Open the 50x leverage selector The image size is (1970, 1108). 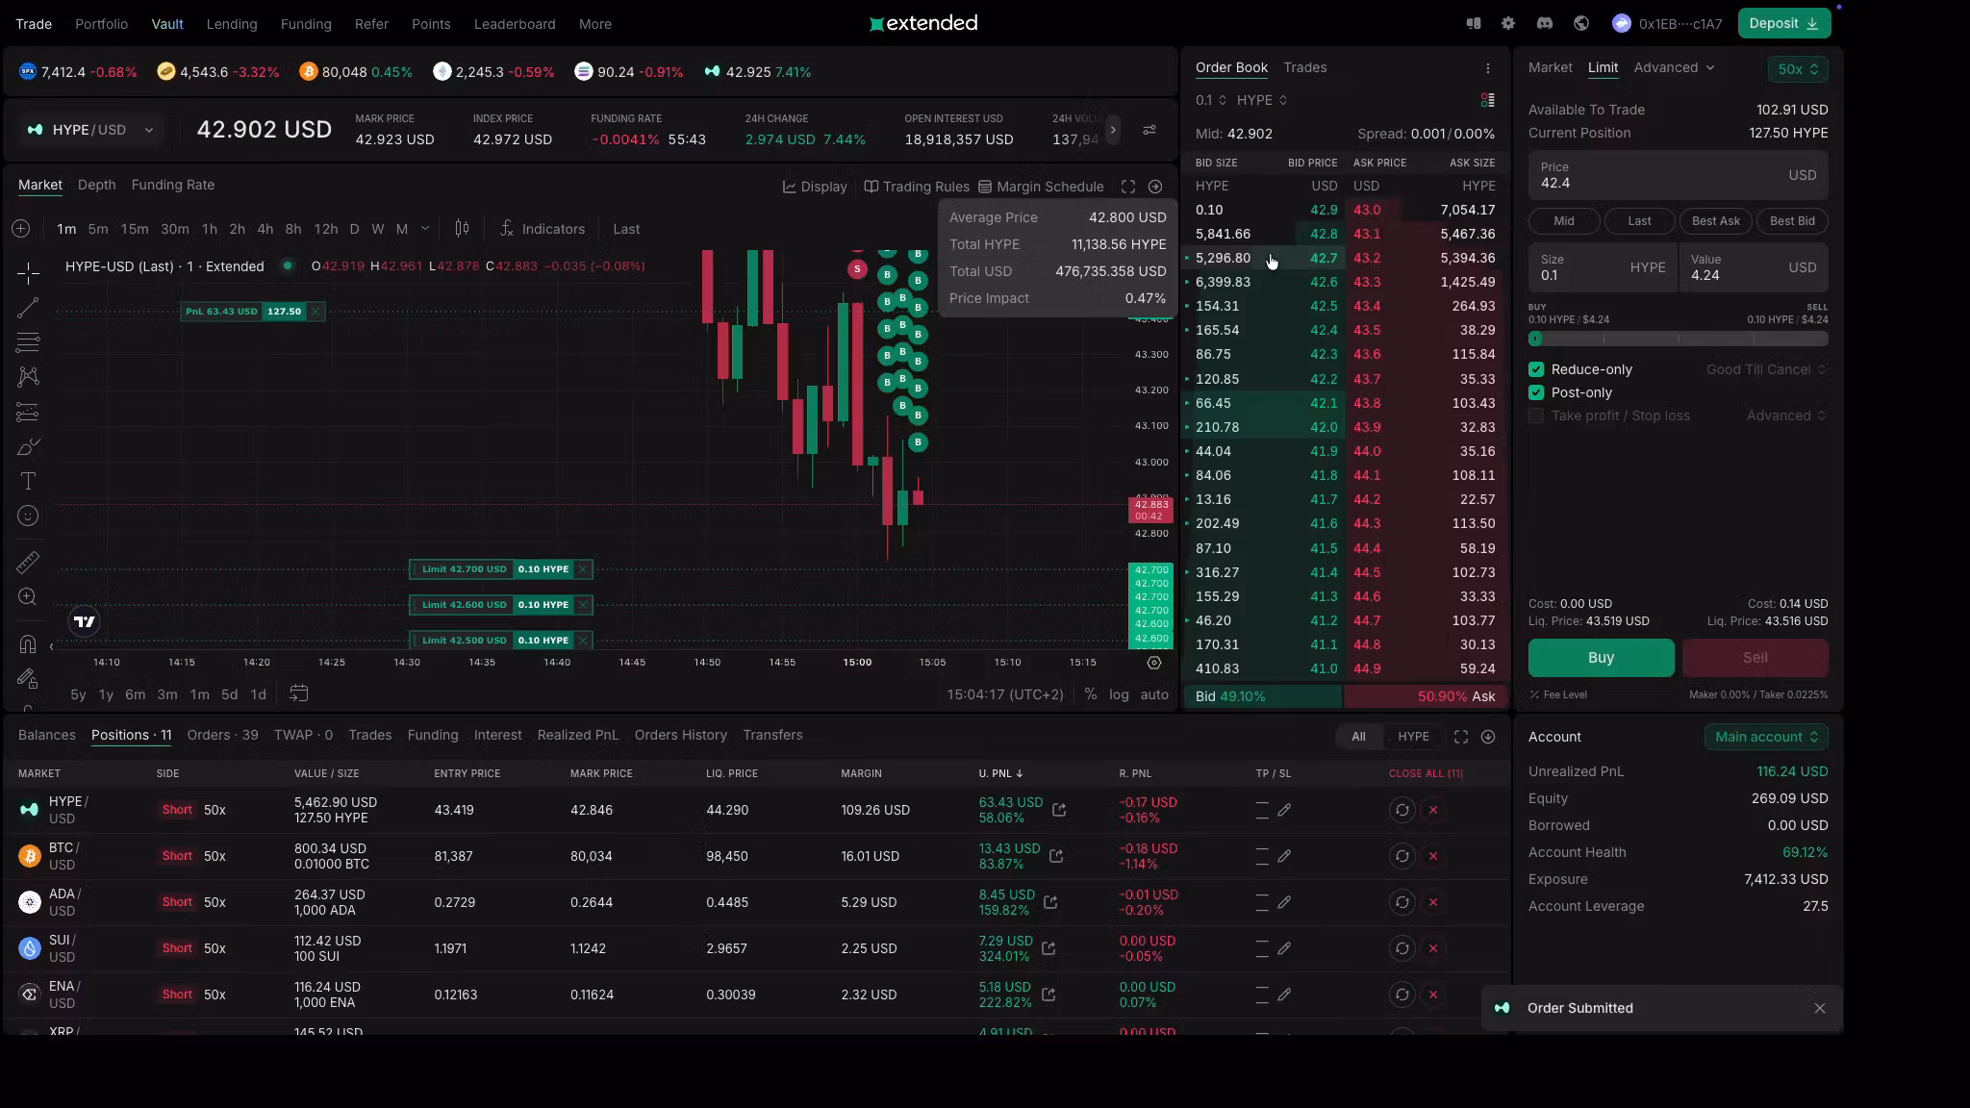tap(1798, 69)
